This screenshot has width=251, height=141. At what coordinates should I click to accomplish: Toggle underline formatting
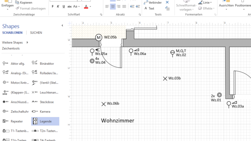[64, 7]
